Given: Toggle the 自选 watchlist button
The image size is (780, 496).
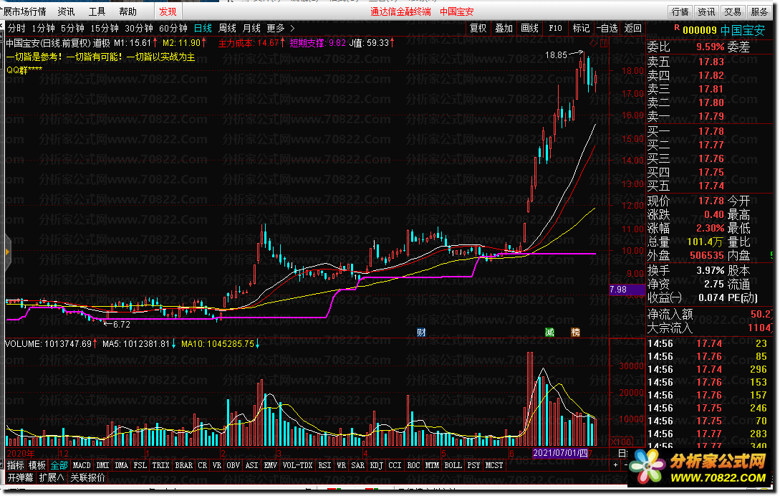Looking at the screenshot, I should click(x=607, y=29).
